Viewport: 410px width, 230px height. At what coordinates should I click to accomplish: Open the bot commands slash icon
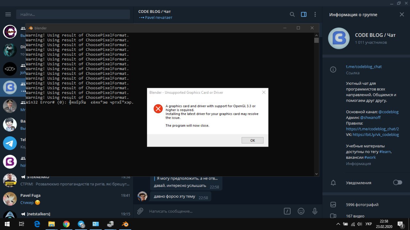tap(287, 211)
